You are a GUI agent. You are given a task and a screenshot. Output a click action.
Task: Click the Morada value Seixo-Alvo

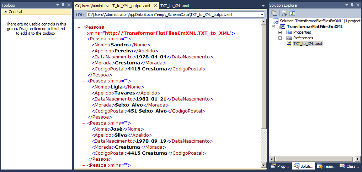click(129, 105)
